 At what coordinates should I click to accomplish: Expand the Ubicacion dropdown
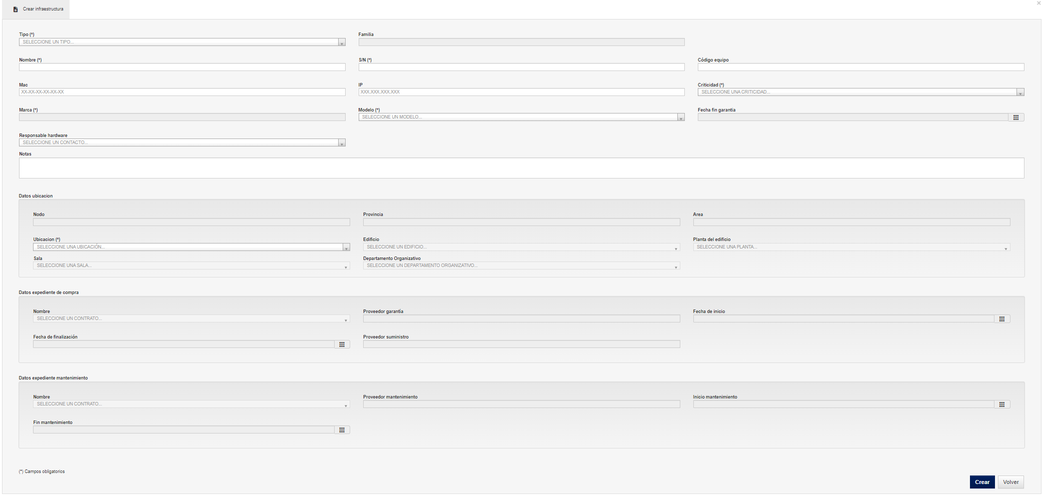click(x=192, y=247)
